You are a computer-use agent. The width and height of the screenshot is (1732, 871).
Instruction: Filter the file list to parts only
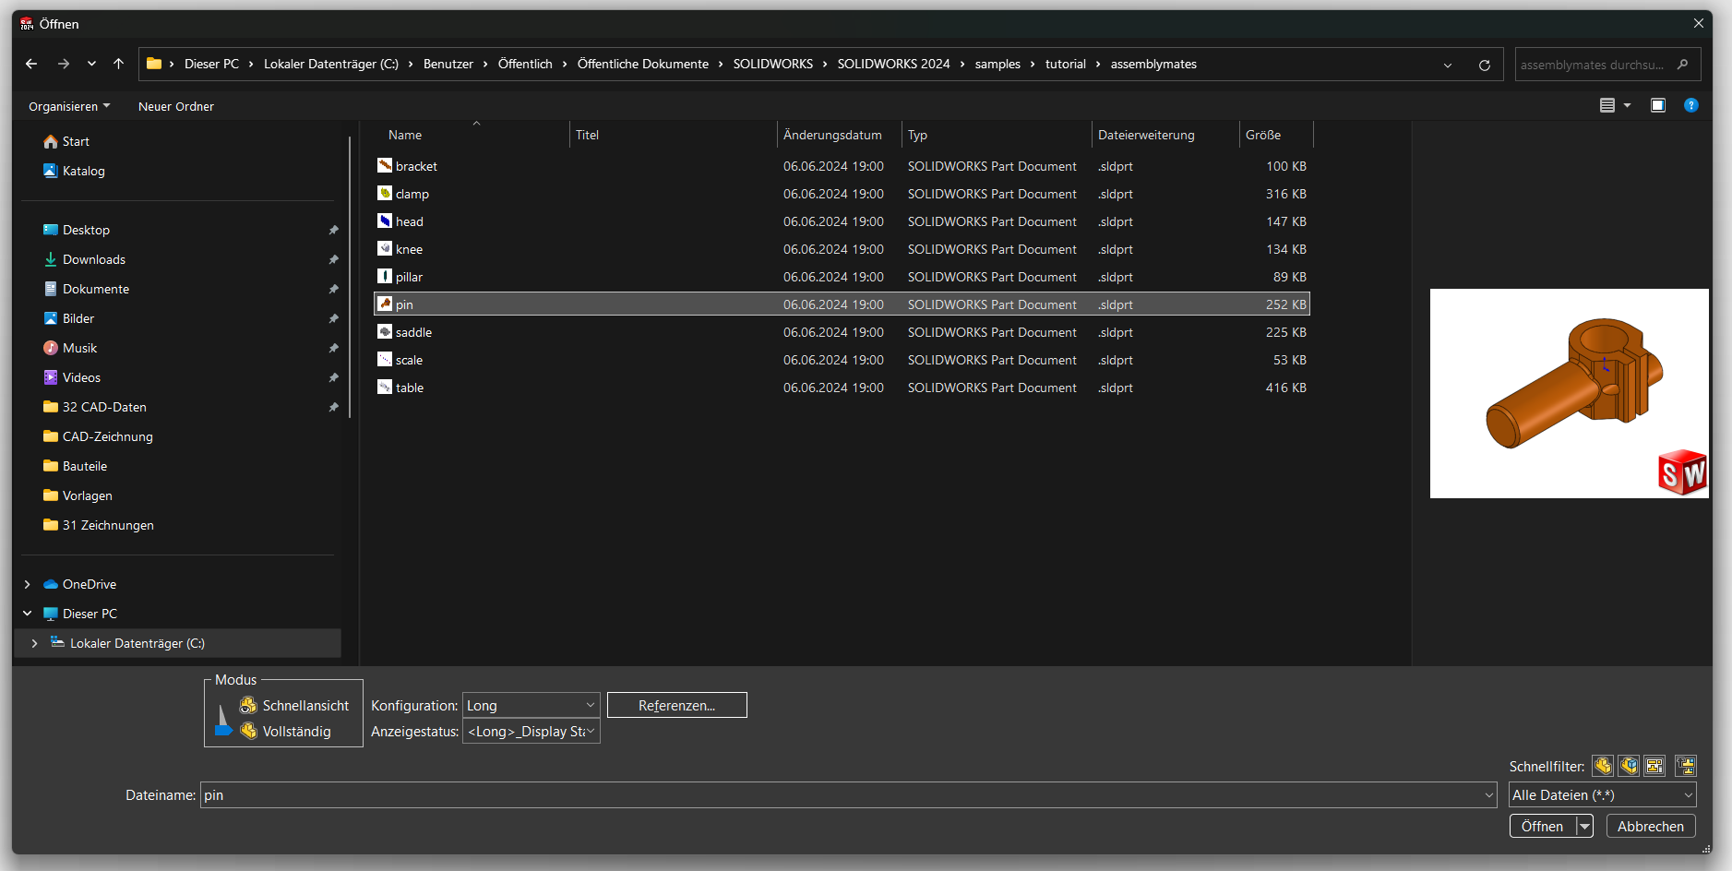tap(1603, 766)
